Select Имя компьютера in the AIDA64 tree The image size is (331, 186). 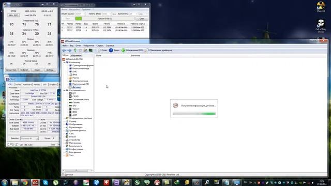(79, 69)
